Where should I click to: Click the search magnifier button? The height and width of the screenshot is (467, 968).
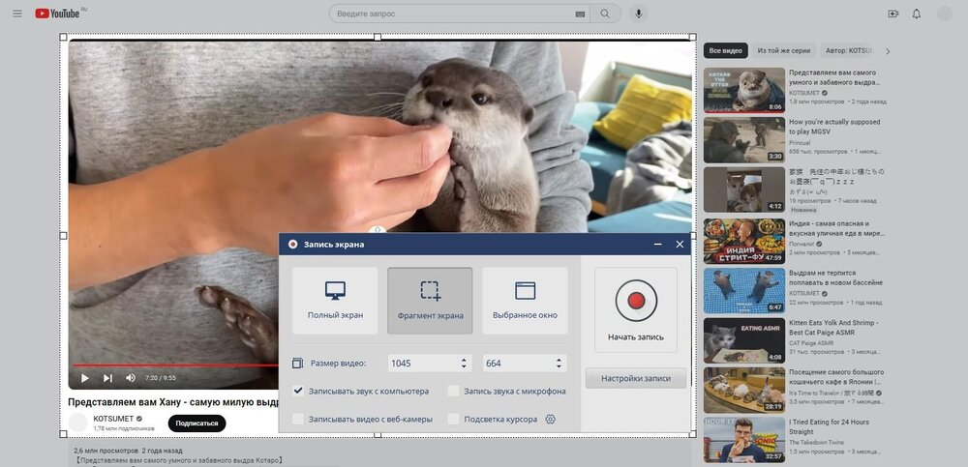(x=605, y=14)
